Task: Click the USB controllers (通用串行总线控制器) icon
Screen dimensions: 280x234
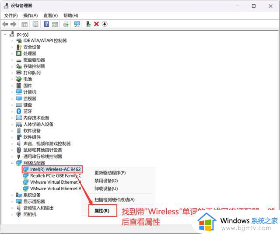Action: [19, 156]
